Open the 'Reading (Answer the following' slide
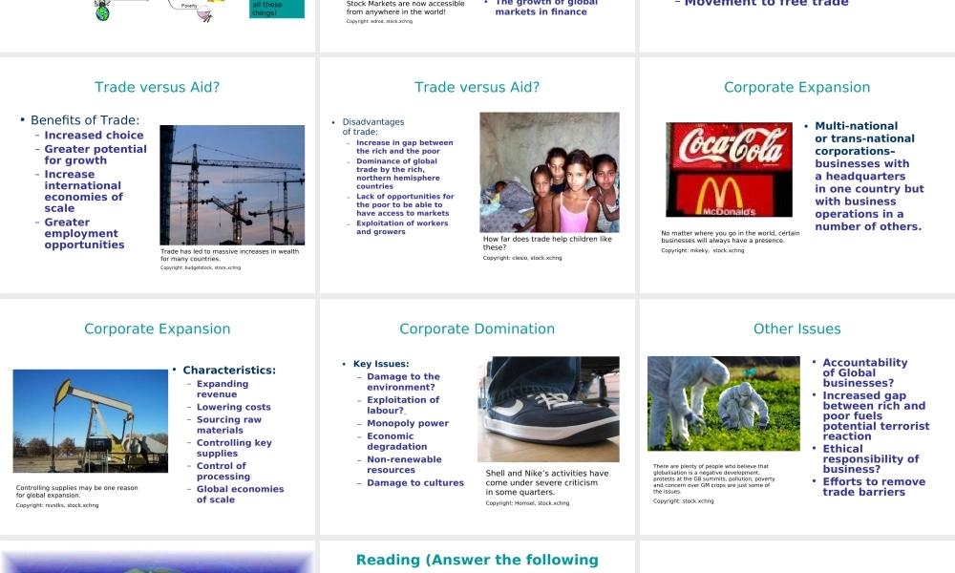Image resolution: width=955 pixels, height=573 pixels. pyautogui.click(x=477, y=560)
